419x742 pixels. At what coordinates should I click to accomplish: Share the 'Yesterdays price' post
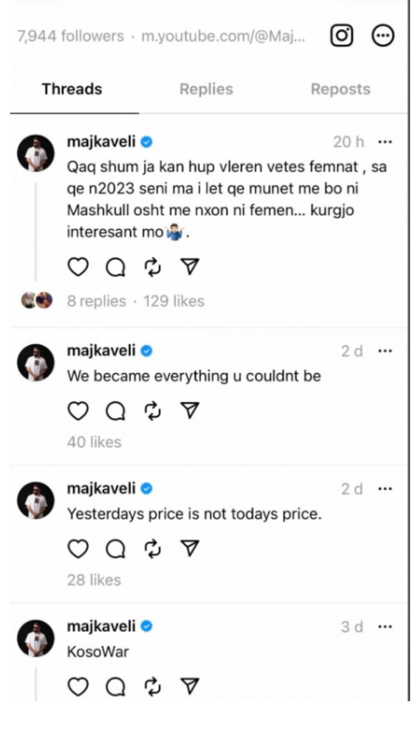point(189,549)
